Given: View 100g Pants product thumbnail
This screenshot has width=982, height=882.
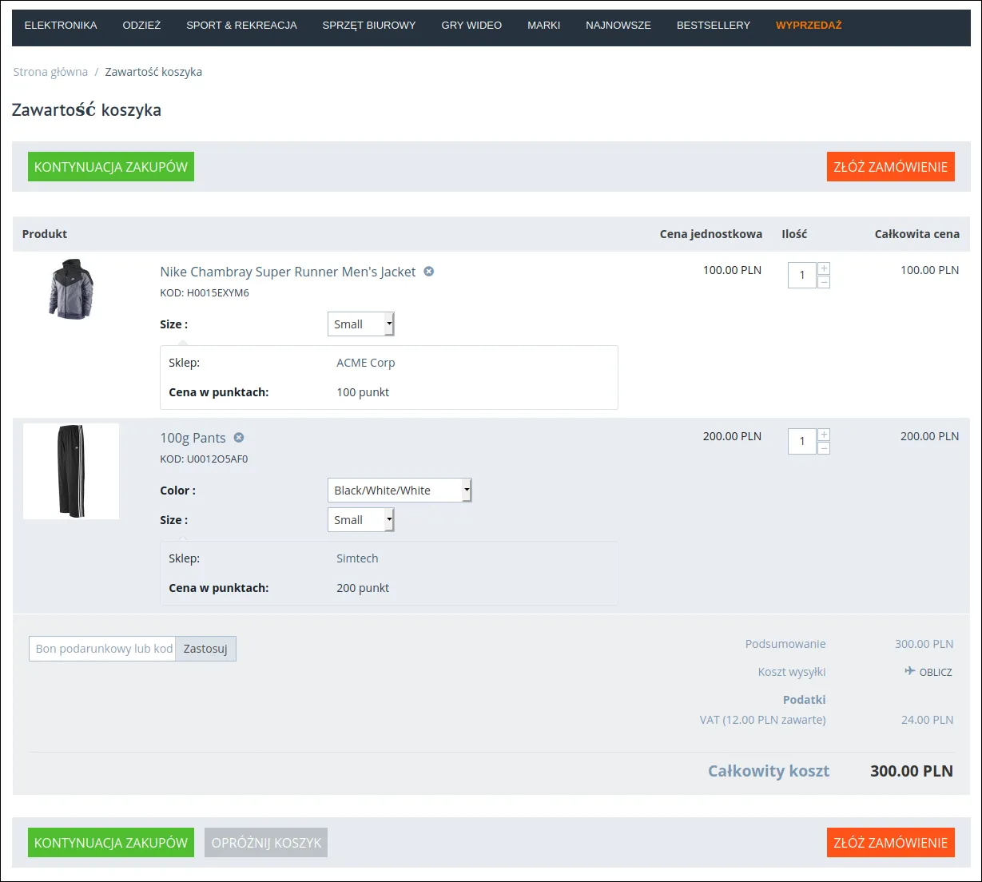Looking at the screenshot, I should tap(71, 471).
